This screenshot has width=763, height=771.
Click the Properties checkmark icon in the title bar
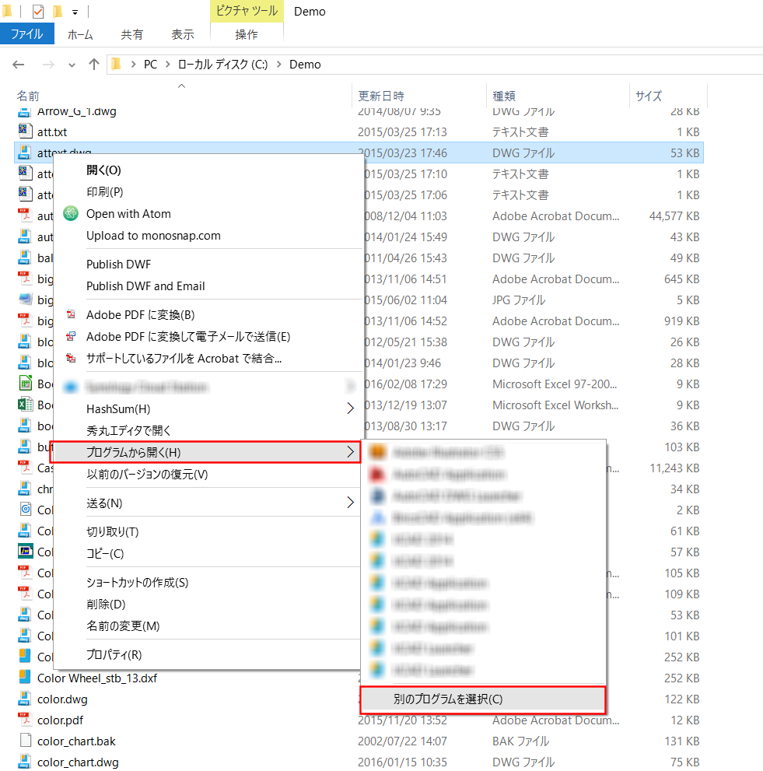(x=38, y=12)
